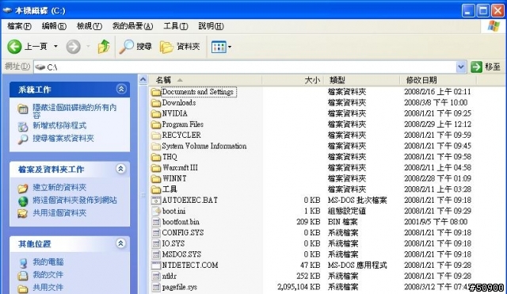Select the NTDETECT.COM file icon
This screenshot has width=507, height=294.
[156, 265]
